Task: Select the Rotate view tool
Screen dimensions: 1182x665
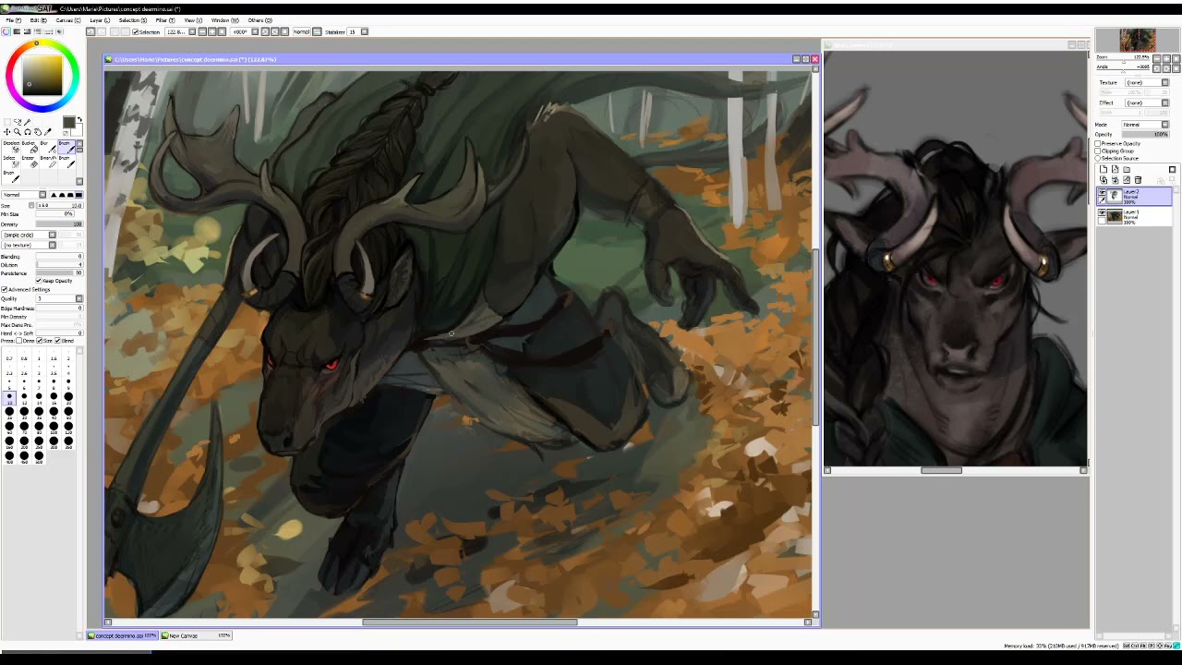Action: 27,132
